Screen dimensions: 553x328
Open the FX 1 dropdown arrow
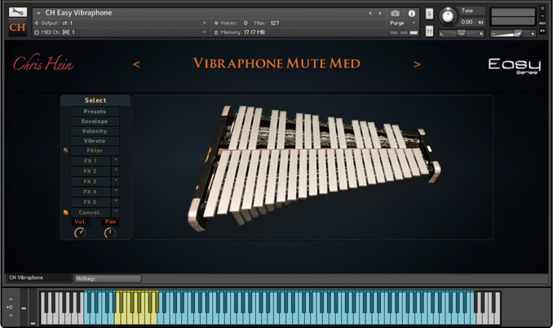tap(115, 161)
